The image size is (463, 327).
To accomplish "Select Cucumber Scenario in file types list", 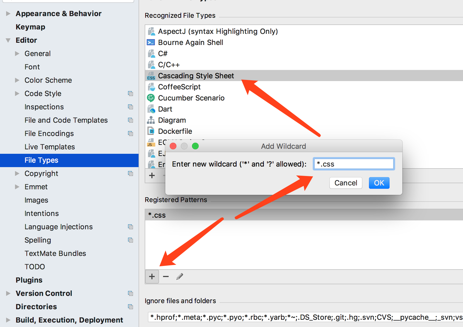I will click(x=304, y=98).
